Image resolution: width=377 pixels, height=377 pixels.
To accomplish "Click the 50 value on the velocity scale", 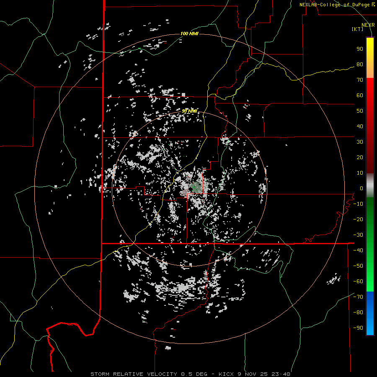I will 360,111.
